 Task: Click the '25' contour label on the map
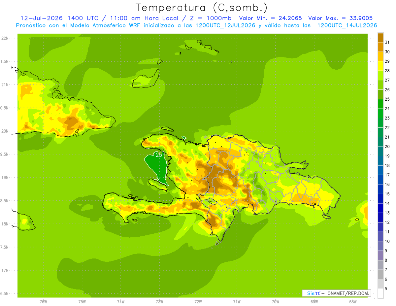click(159, 154)
